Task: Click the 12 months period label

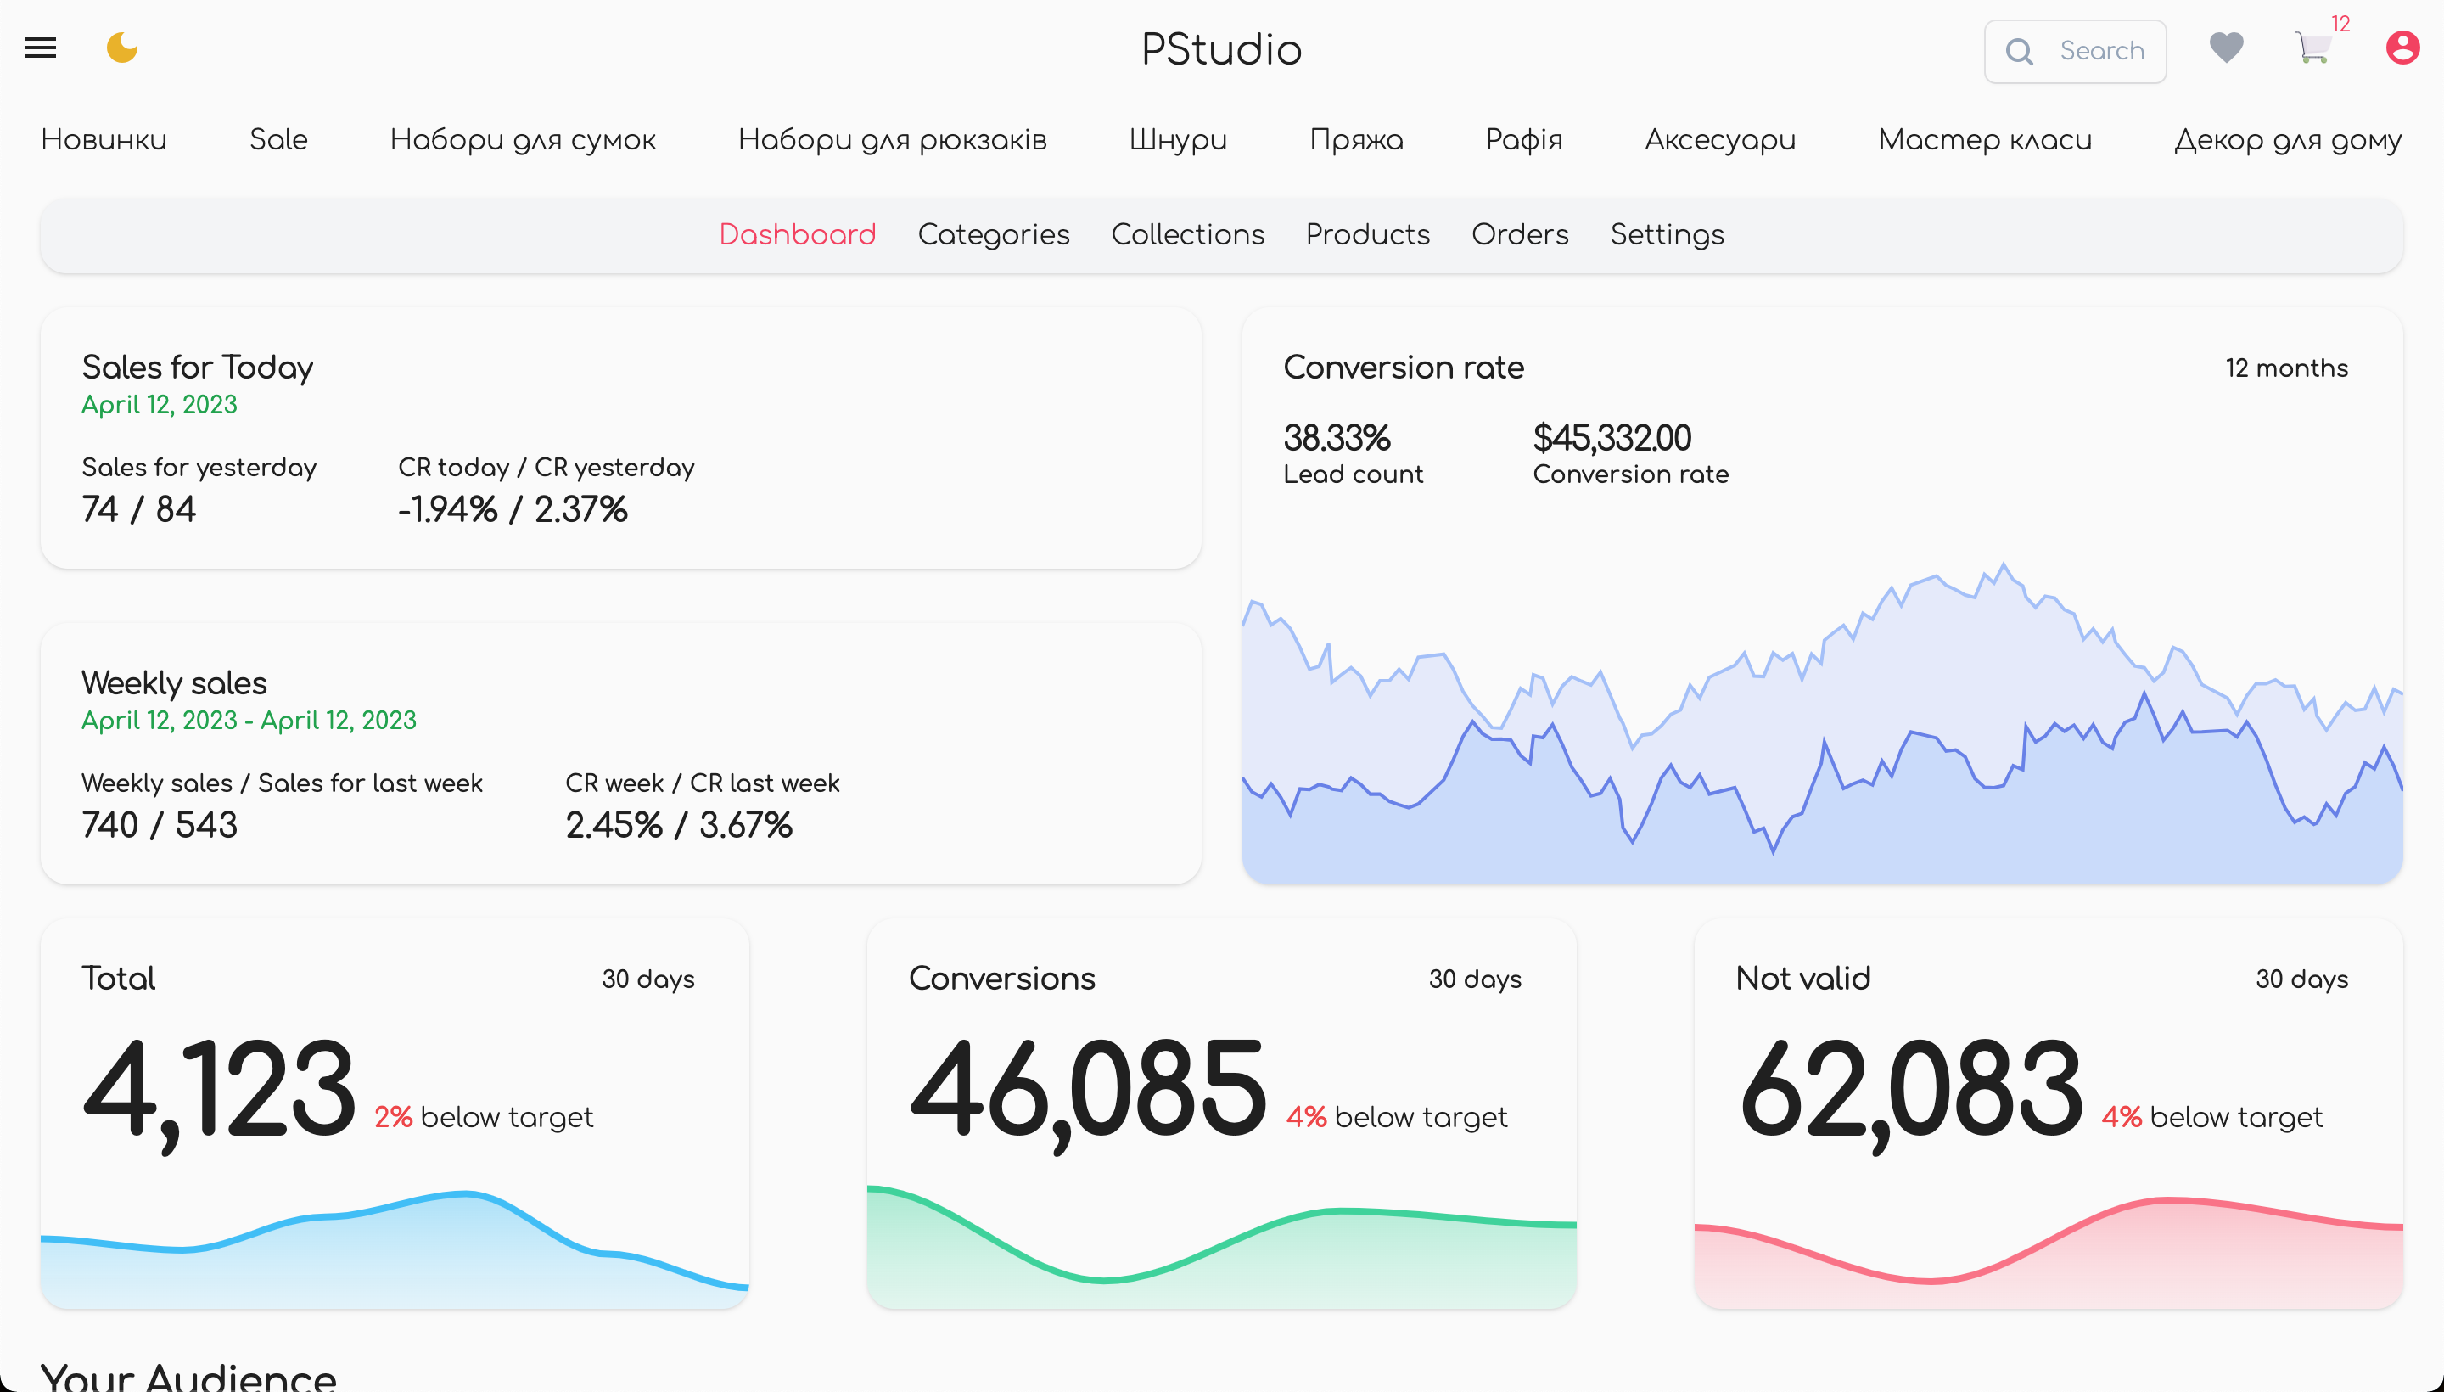Action: pos(2286,368)
